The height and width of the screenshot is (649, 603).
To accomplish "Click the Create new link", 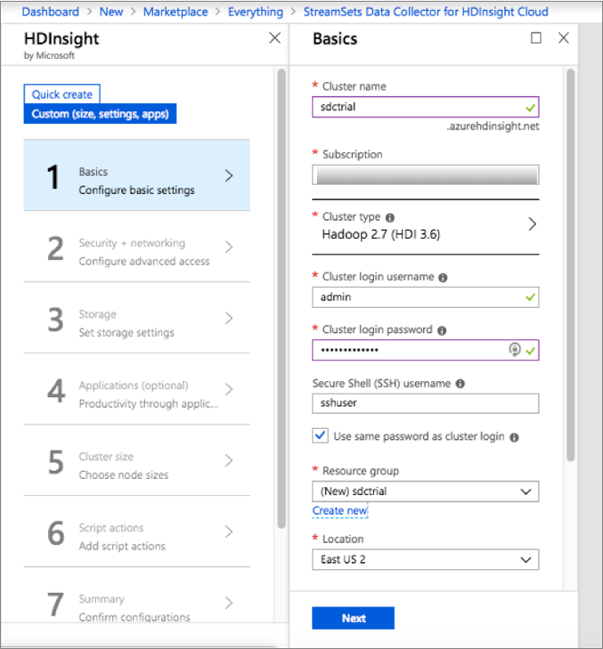I will coord(340,511).
